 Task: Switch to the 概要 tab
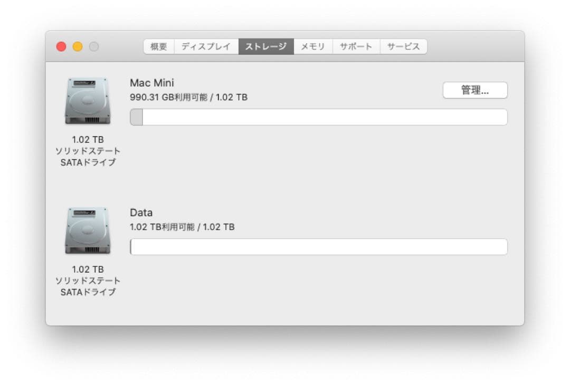tap(158, 46)
